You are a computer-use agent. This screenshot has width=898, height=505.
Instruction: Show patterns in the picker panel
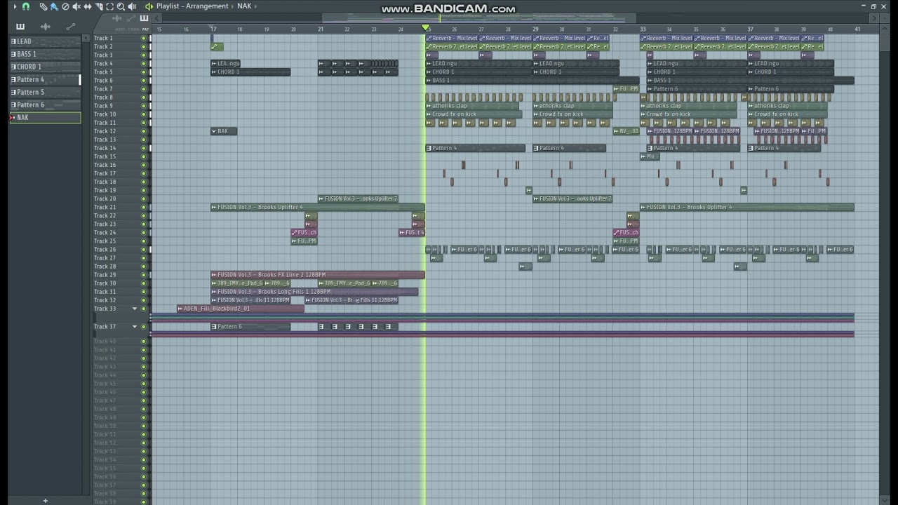point(20,27)
